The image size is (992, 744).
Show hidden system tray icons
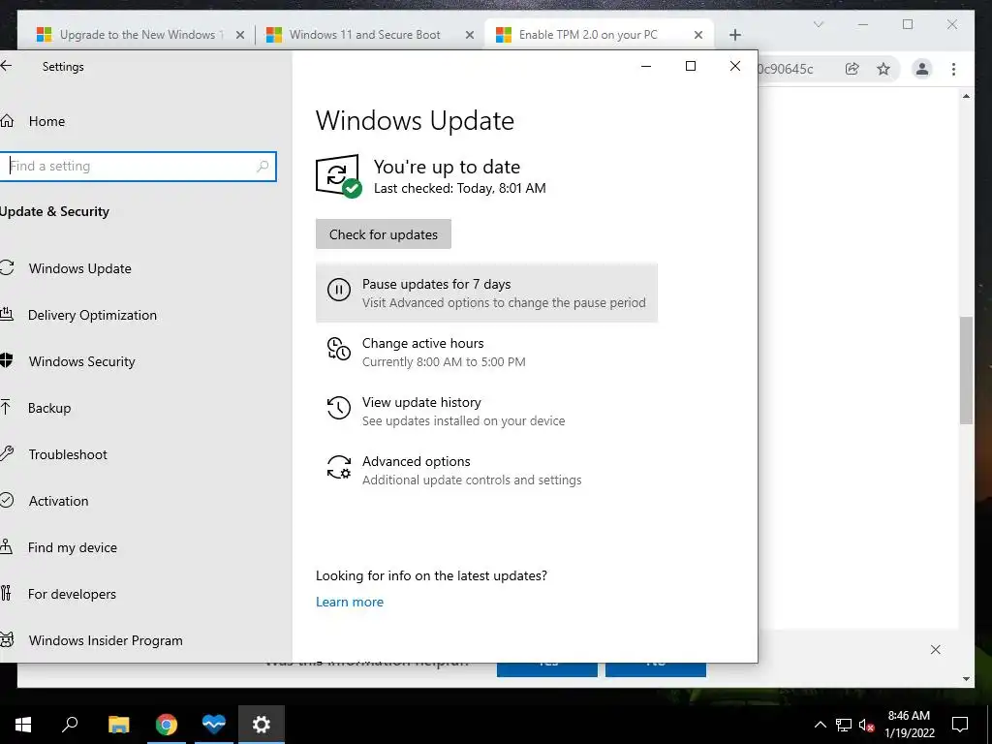coord(820,725)
